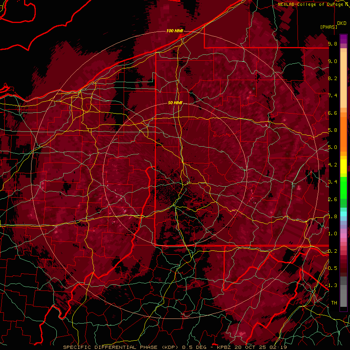
Task: Select the yellow band of the color bar
Action: (343, 166)
